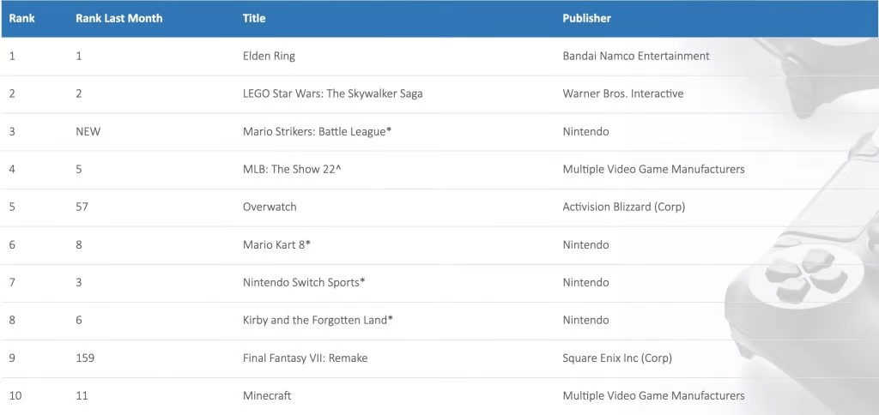This screenshot has height=415, width=879.
Task: Select the Title column header
Action: pos(254,18)
